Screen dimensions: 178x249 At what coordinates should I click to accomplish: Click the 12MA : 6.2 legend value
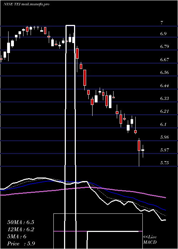(x=21, y=229)
